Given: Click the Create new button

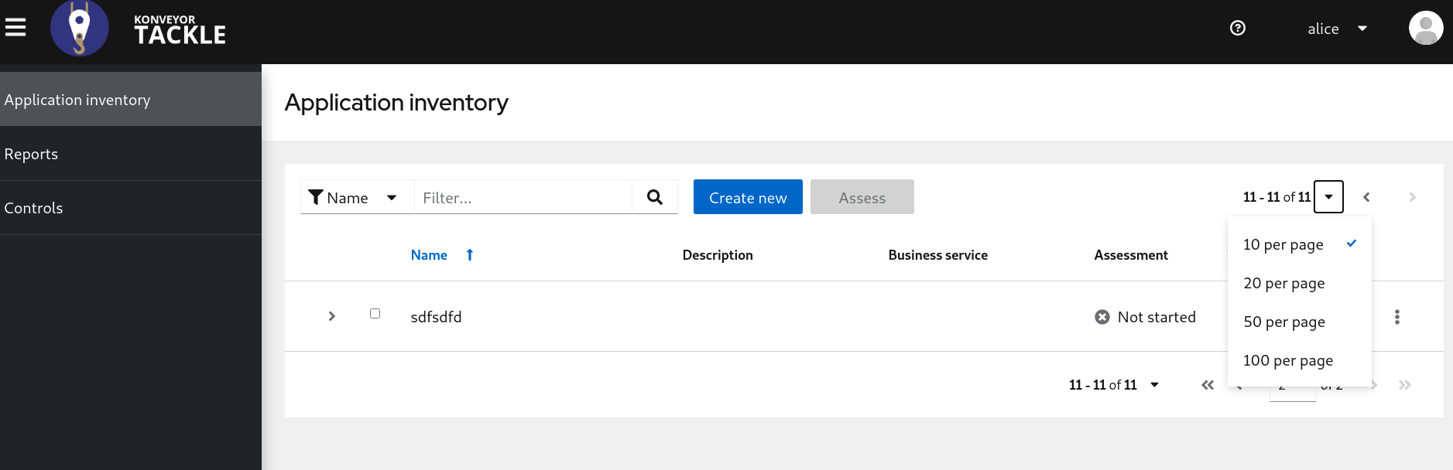Looking at the screenshot, I should [748, 197].
